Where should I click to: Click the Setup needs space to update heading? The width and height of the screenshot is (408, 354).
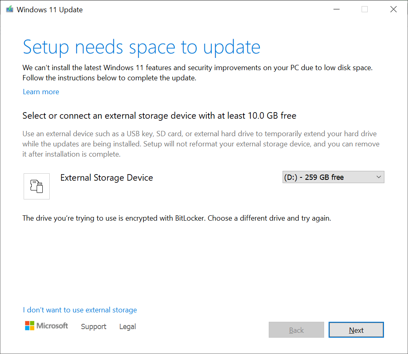point(142,47)
